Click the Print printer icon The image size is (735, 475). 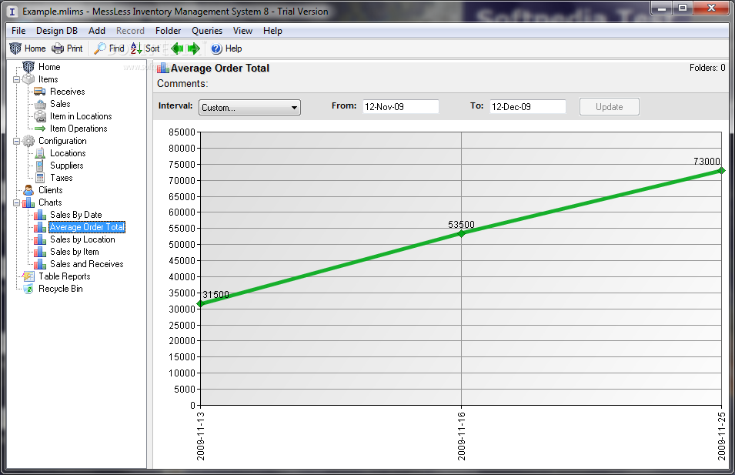click(x=58, y=49)
